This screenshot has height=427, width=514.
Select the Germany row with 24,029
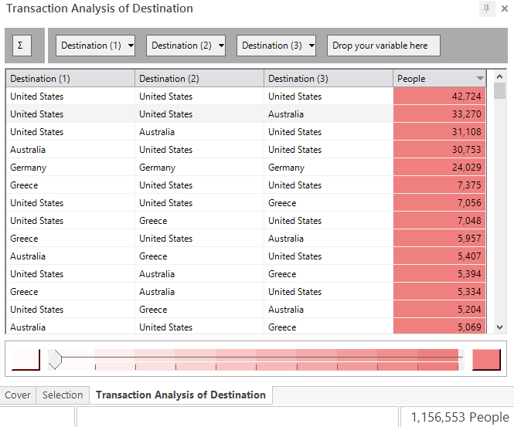pos(246,168)
